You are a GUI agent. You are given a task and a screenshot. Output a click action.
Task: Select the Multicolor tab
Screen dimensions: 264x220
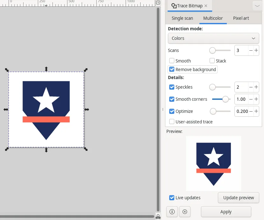point(213,18)
